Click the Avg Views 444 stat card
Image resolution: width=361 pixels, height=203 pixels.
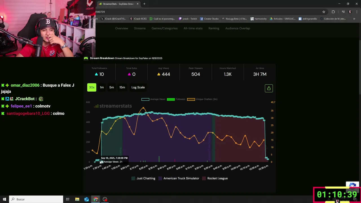[x=164, y=72]
